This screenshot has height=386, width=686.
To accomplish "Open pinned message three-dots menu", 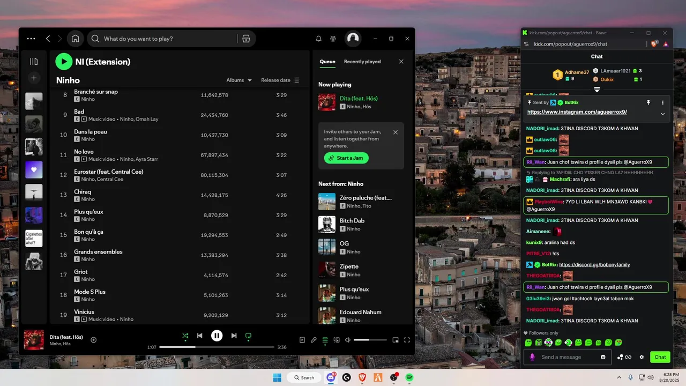I will pos(662,102).
